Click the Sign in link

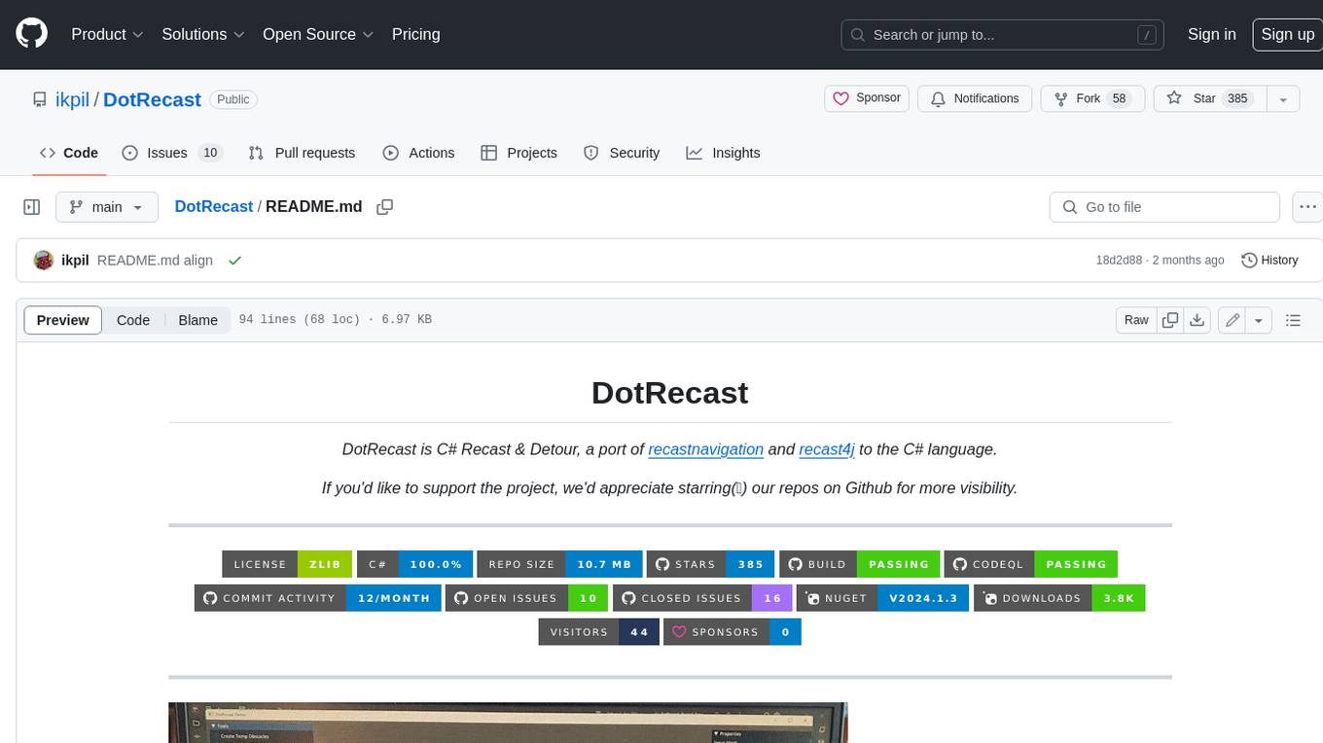point(1211,34)
